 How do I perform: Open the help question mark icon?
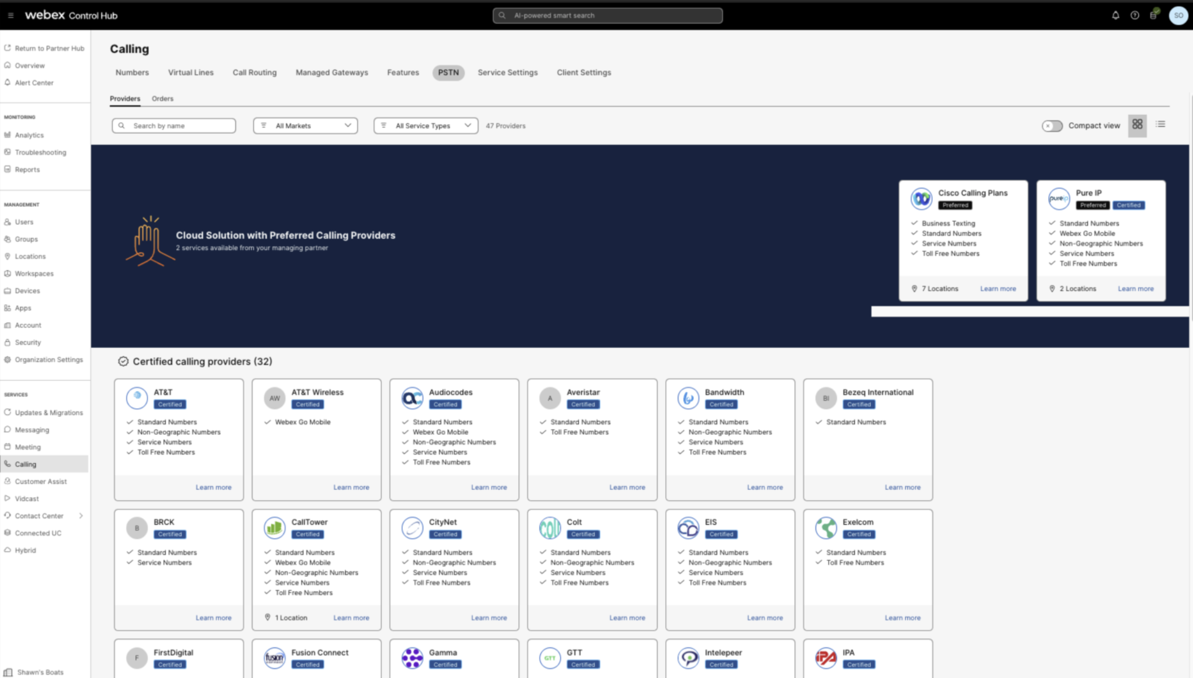coord(1134,15)
